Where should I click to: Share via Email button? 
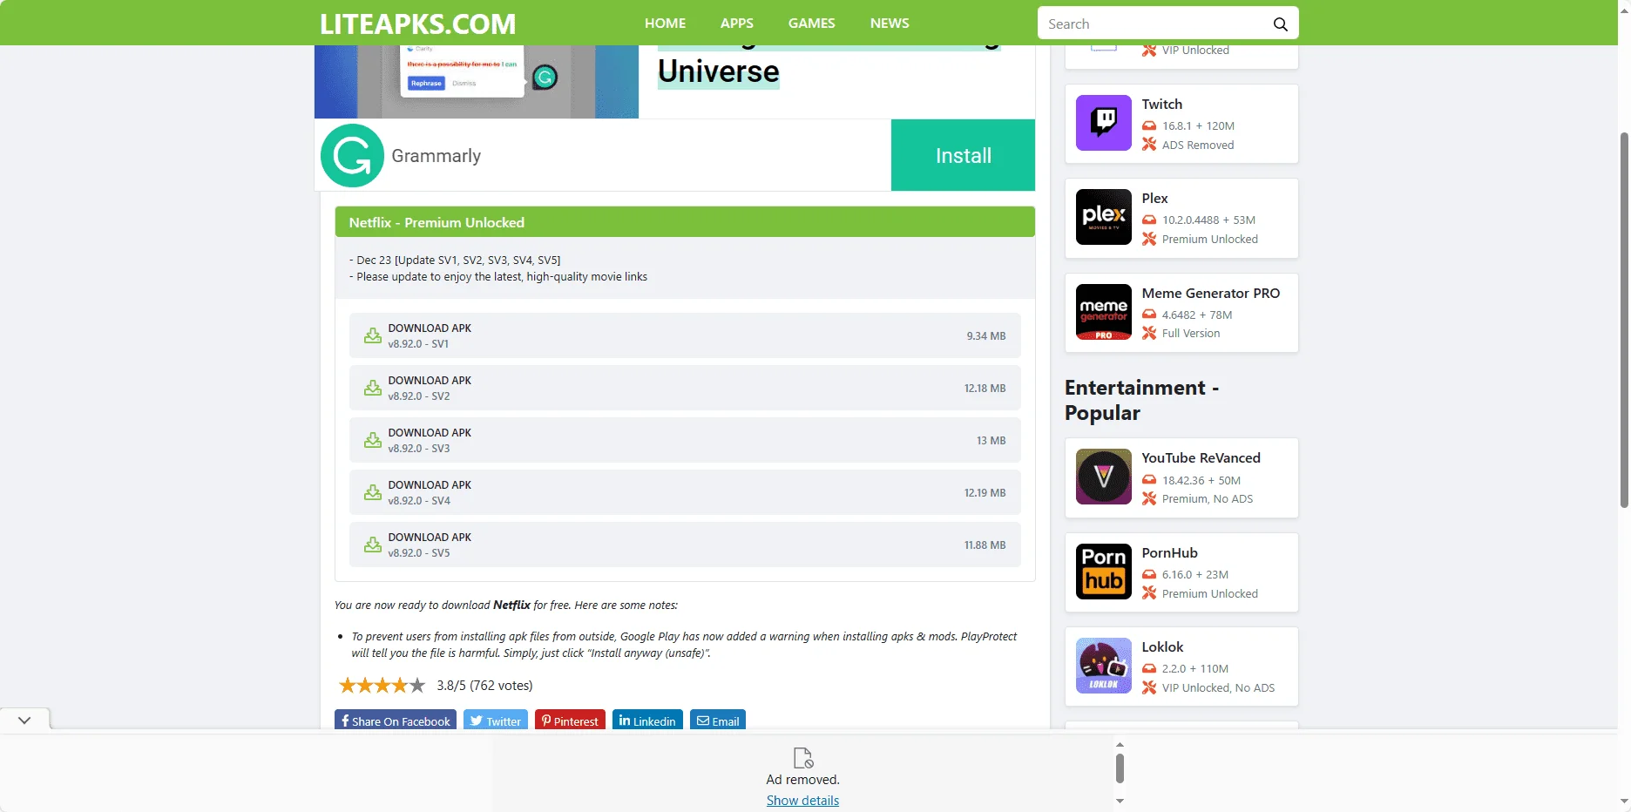[x=718, y=721]
